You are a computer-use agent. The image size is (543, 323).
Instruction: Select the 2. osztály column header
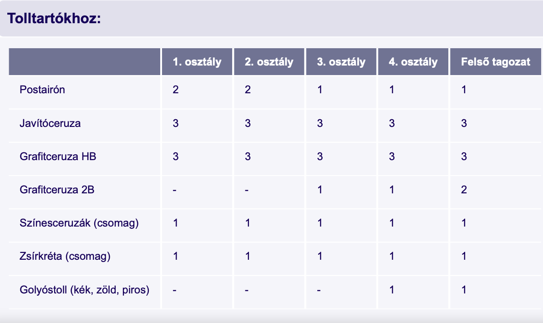(x=269, y=62)
